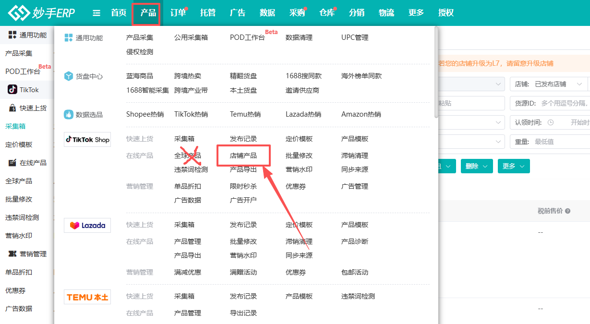Viewport: 590px width, 324px height.
Task: Click the 快速上货 bag icon in sidebar
Action: [x=12, y=108]
